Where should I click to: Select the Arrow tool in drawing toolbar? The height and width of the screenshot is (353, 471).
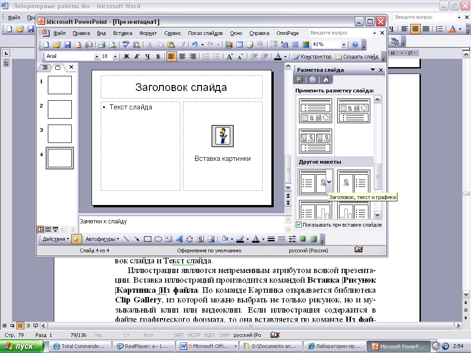pyautogui.click(x=137, y=239)
